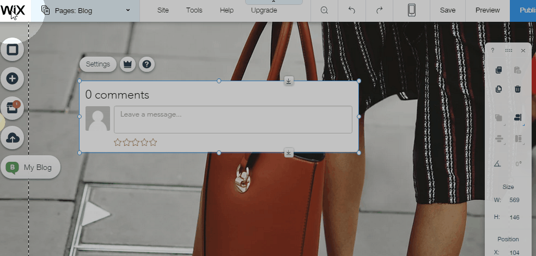536x256 pixels.
Task: Delete the selected element with trash icon
Action: click(517, 89)
